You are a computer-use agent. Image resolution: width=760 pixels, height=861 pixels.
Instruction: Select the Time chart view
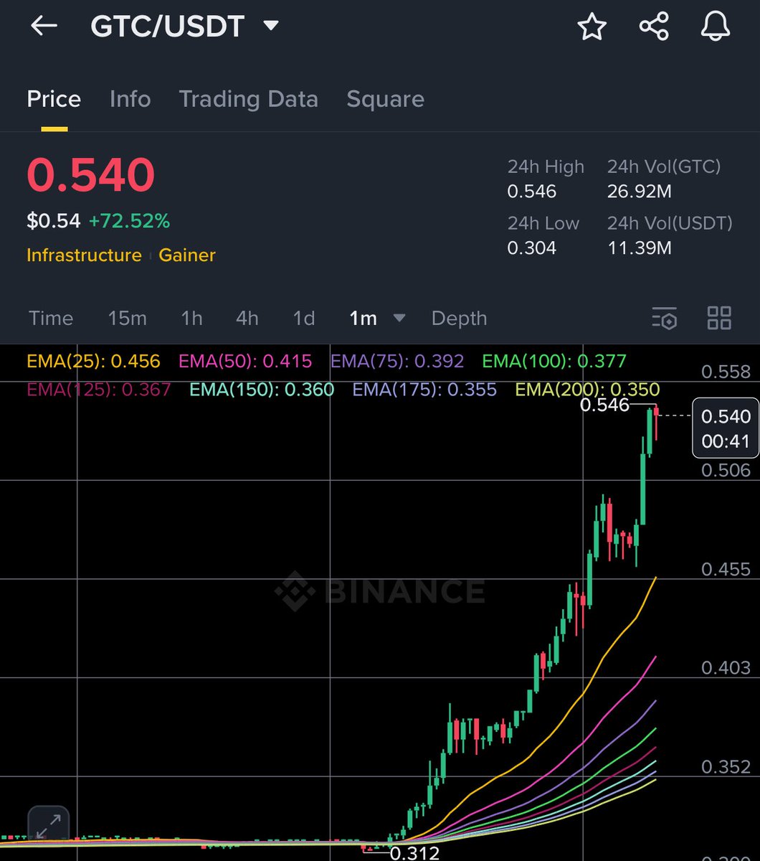coord(51,318)
